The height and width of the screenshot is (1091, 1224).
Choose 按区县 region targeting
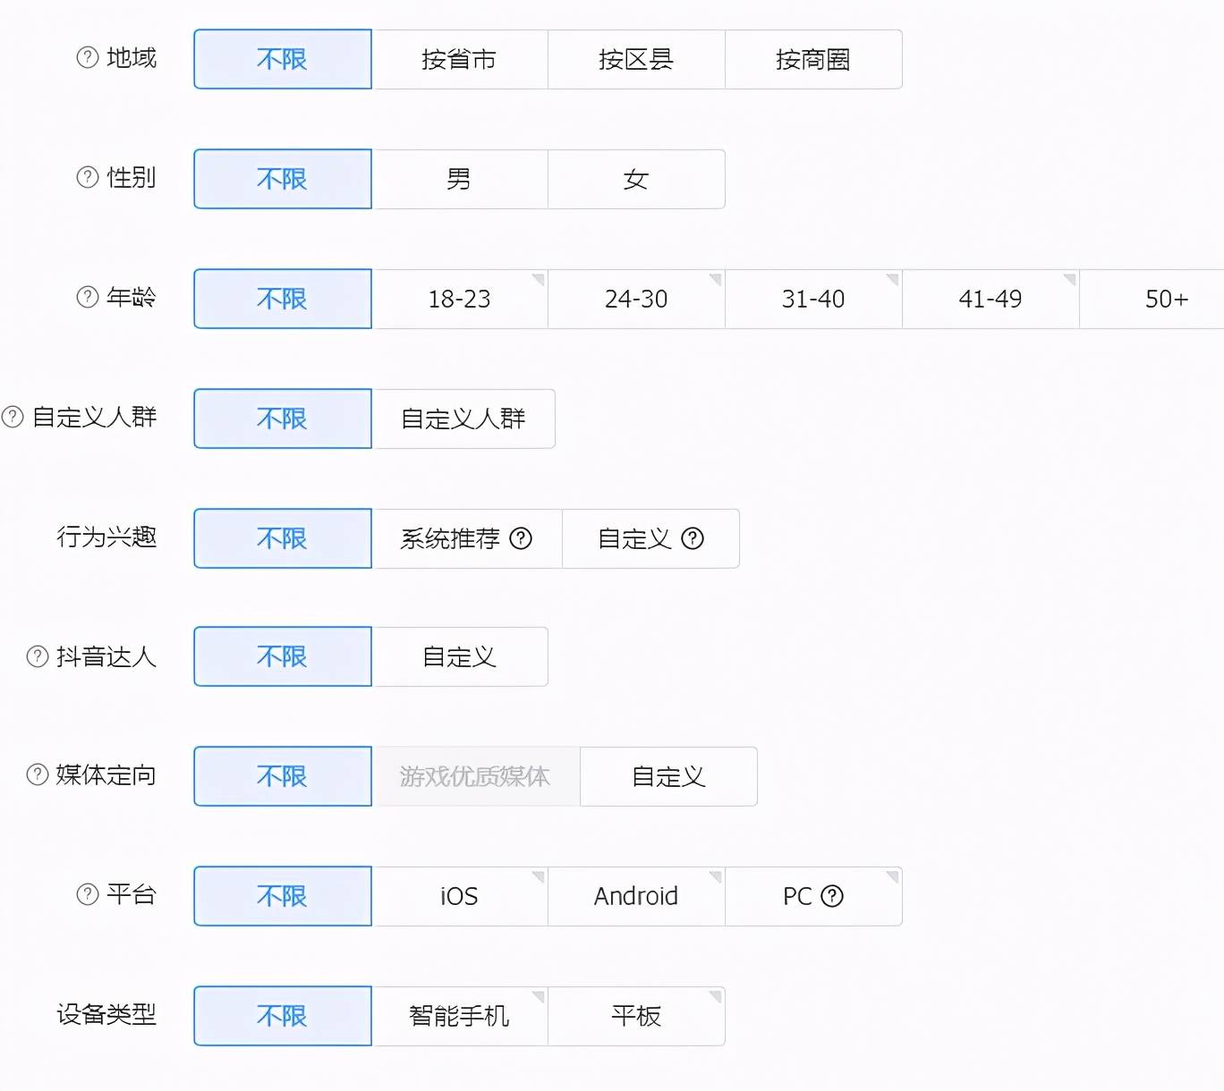(x=636, y=59)
